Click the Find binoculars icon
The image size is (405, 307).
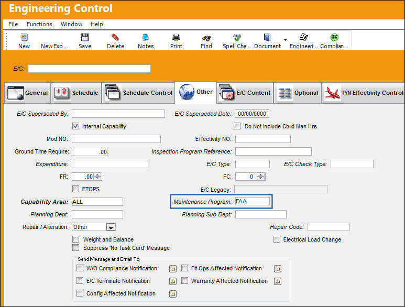pyautogui.click(x=206, y=38)
